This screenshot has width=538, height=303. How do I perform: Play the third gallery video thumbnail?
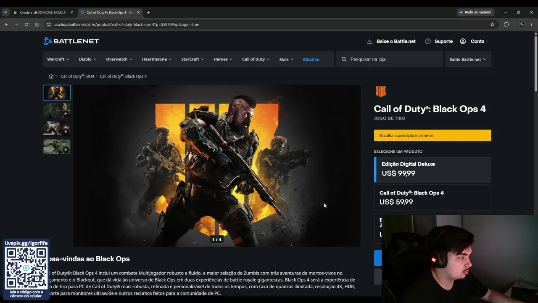57,129
